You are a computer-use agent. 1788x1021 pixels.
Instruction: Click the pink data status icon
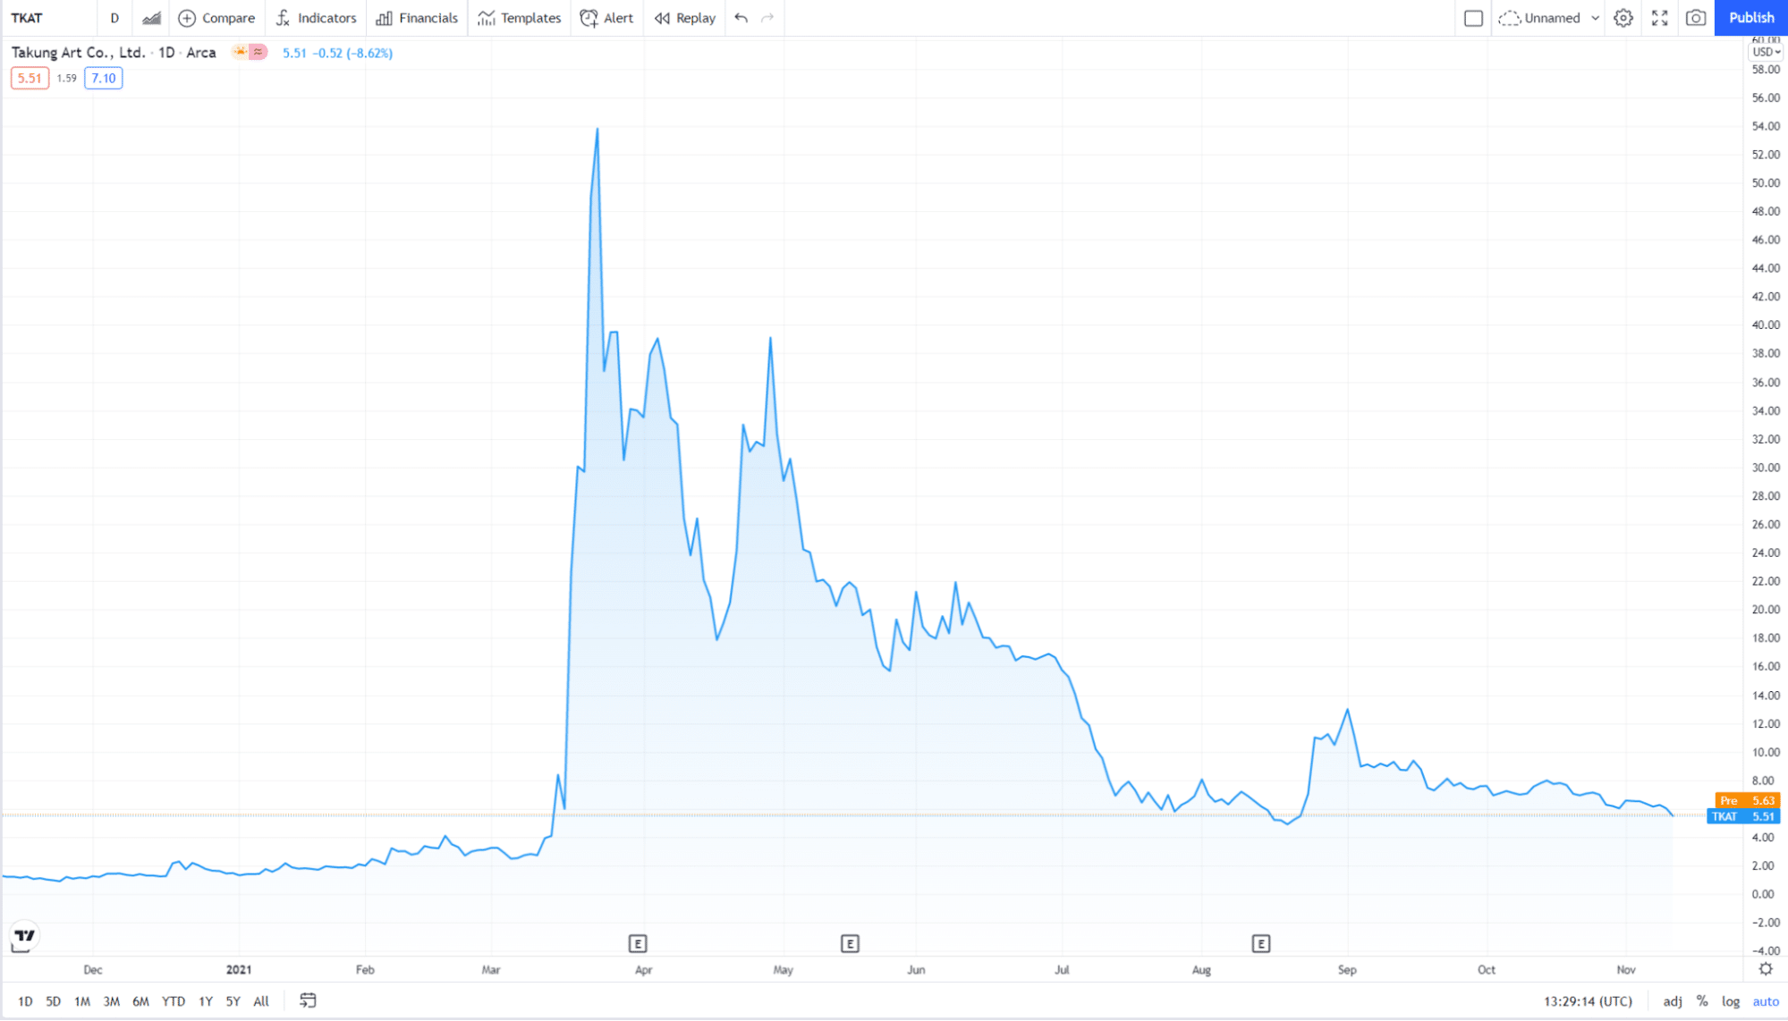tap(258, 52)
